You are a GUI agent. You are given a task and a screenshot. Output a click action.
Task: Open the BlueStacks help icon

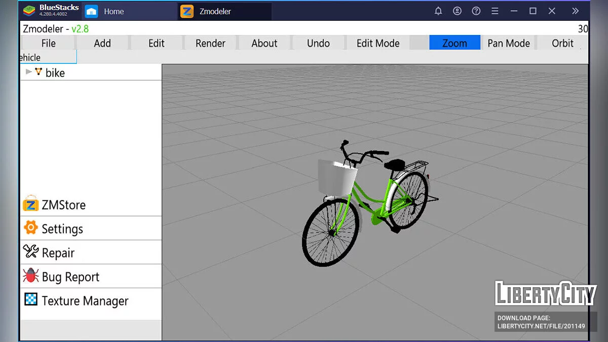pos(476,11)
